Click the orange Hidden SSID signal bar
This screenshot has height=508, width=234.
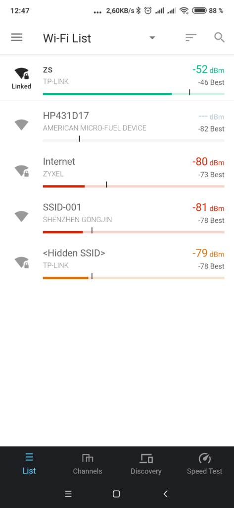[134, 278]
